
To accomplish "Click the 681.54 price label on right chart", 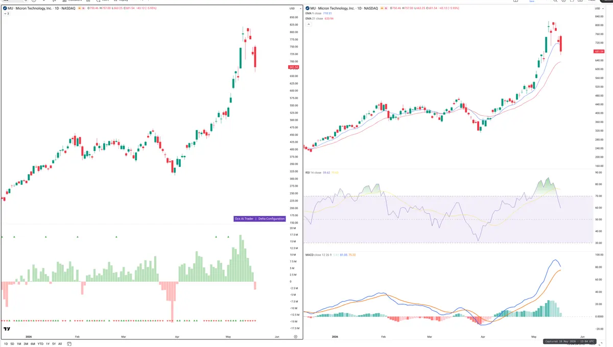I will 600,52.
